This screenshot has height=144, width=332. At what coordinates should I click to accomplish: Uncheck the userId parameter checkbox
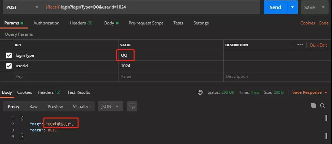[x=9, y=66]
